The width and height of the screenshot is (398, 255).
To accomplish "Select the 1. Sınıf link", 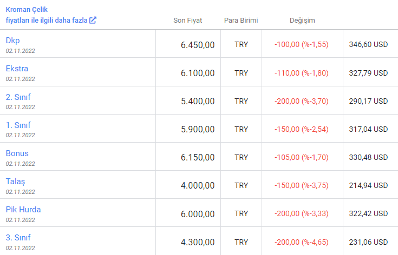I will click(x=18, y=125).
